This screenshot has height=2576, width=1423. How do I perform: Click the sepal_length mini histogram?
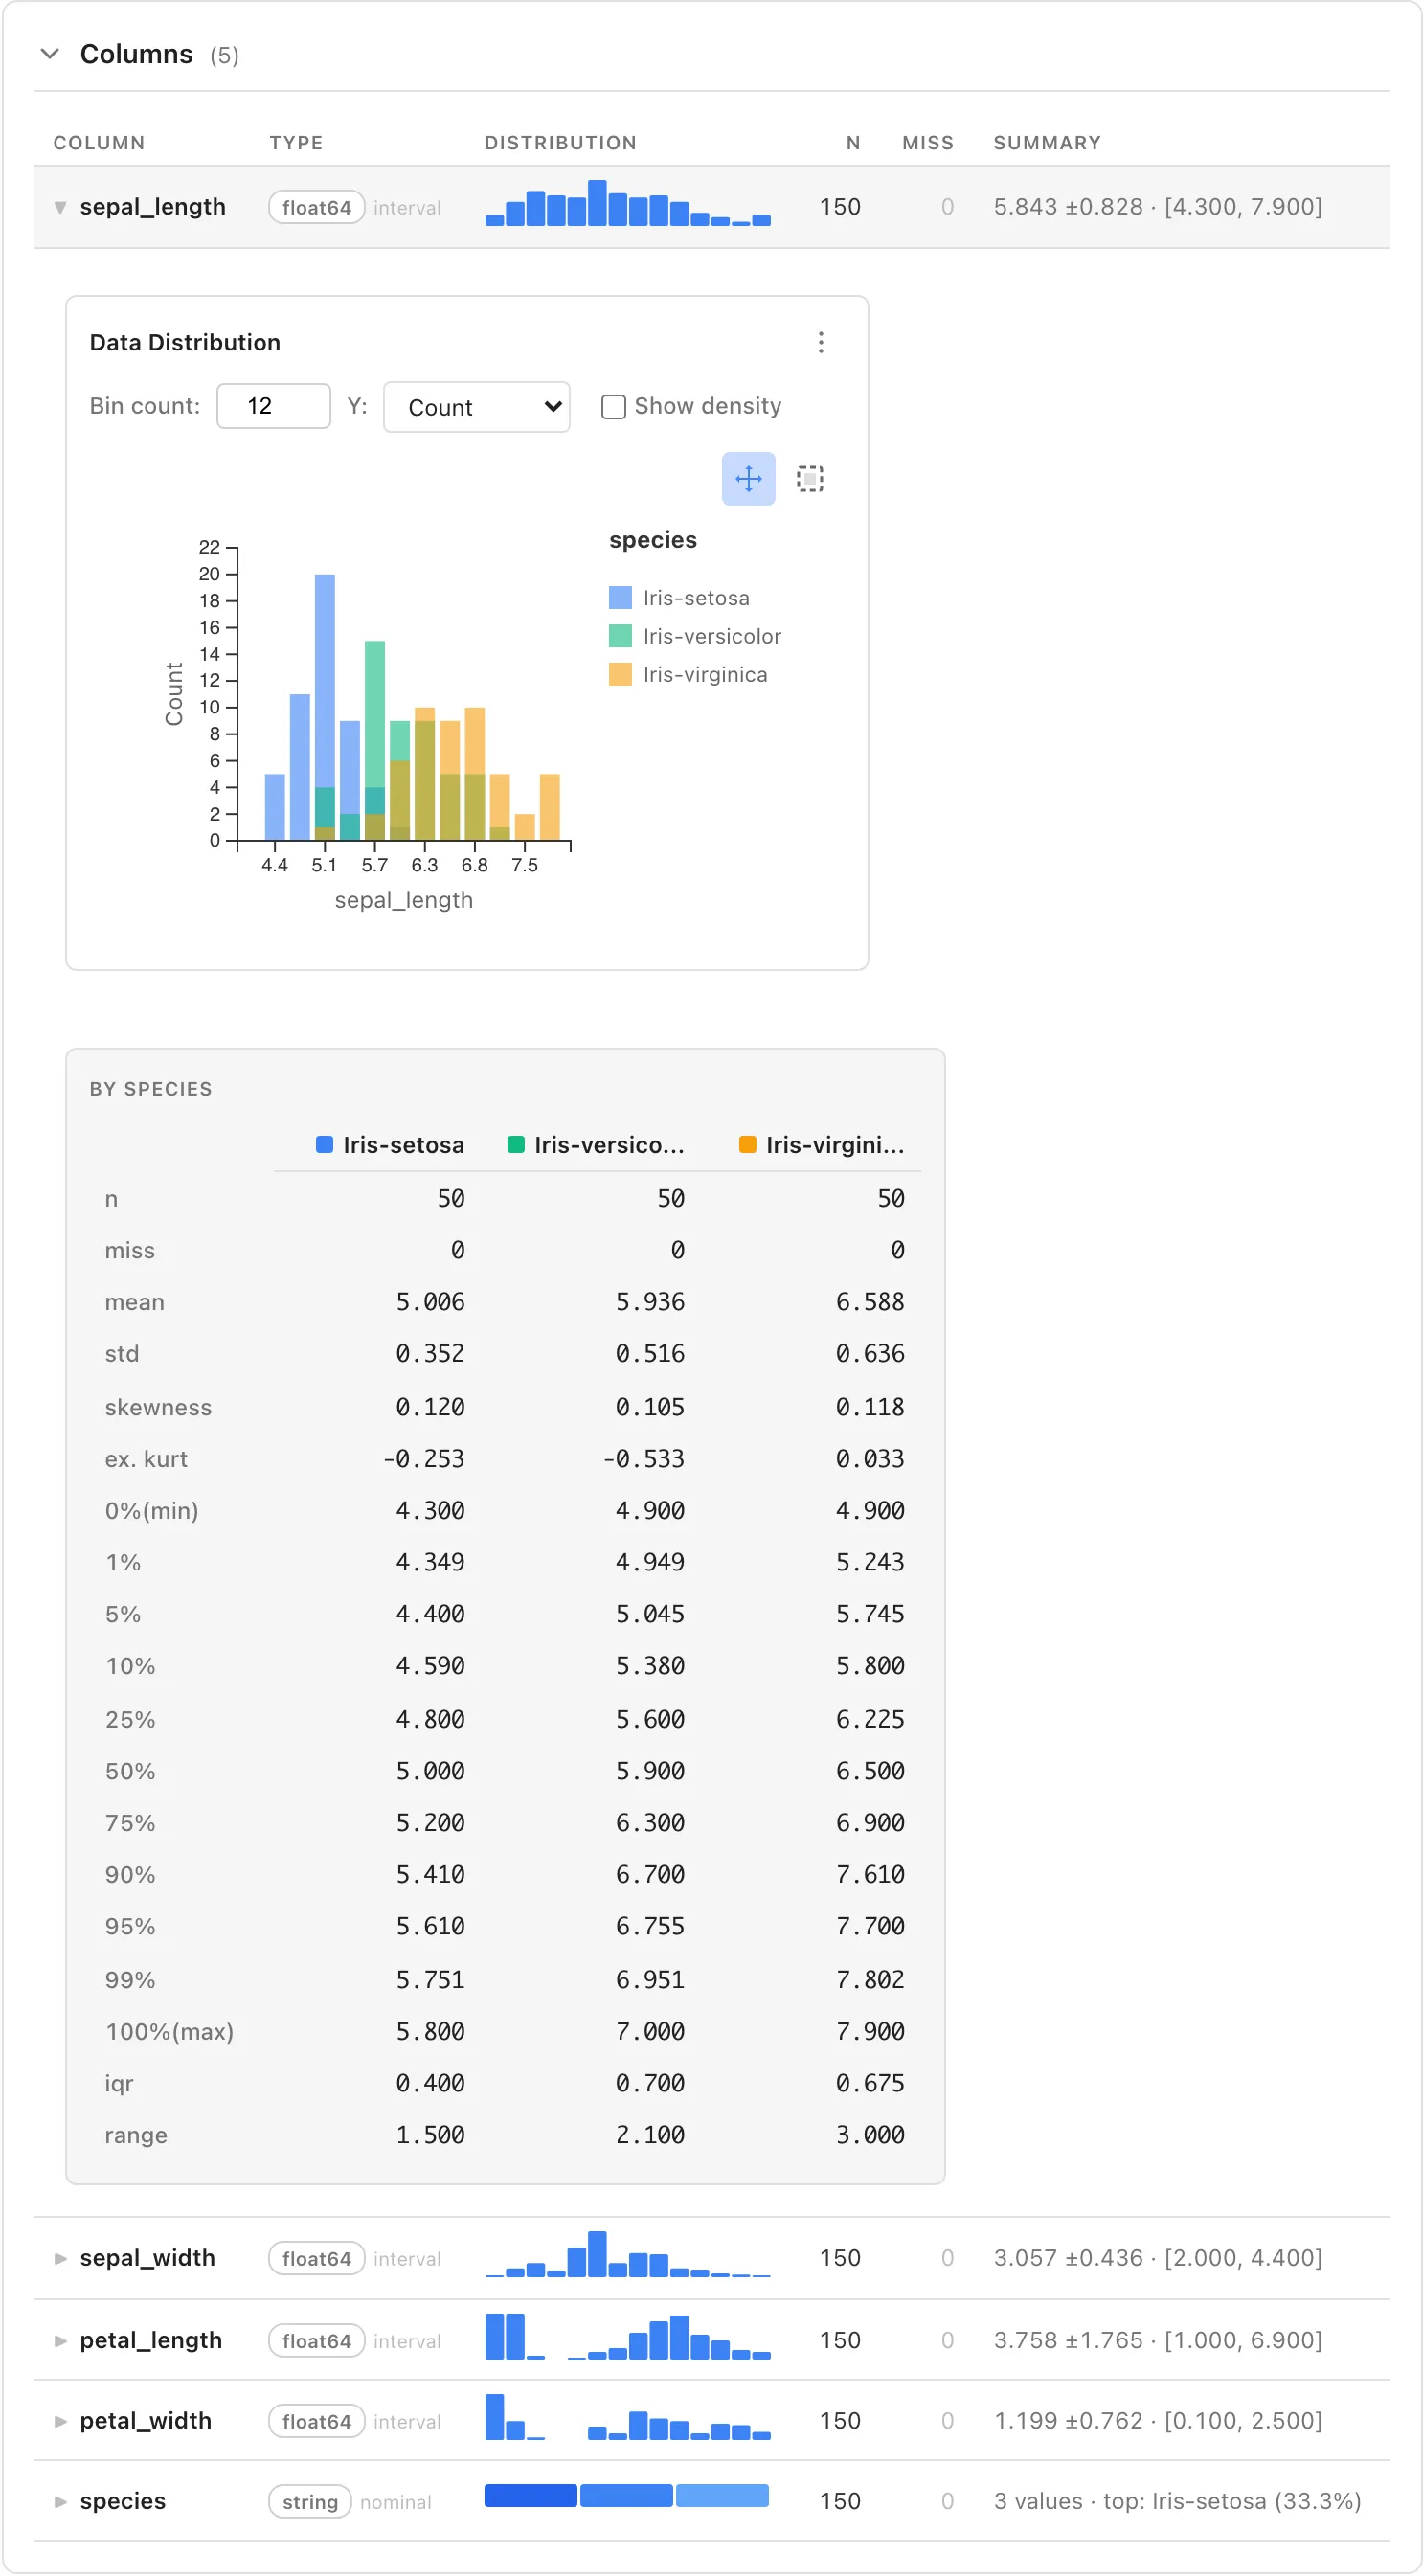(628, 204)
